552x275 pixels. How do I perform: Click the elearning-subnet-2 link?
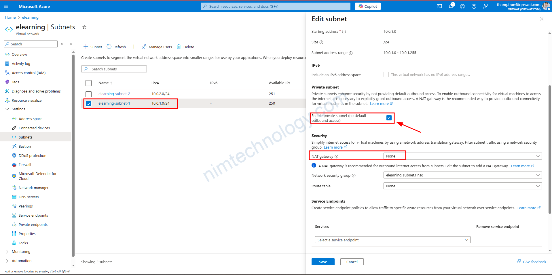114,94
